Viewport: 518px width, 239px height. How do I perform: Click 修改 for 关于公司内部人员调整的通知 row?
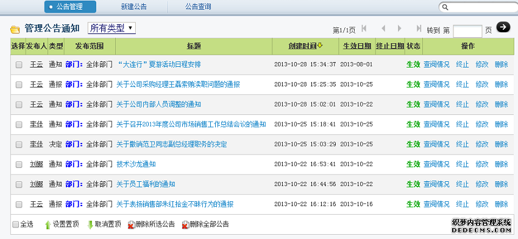(x=482, y=105)
